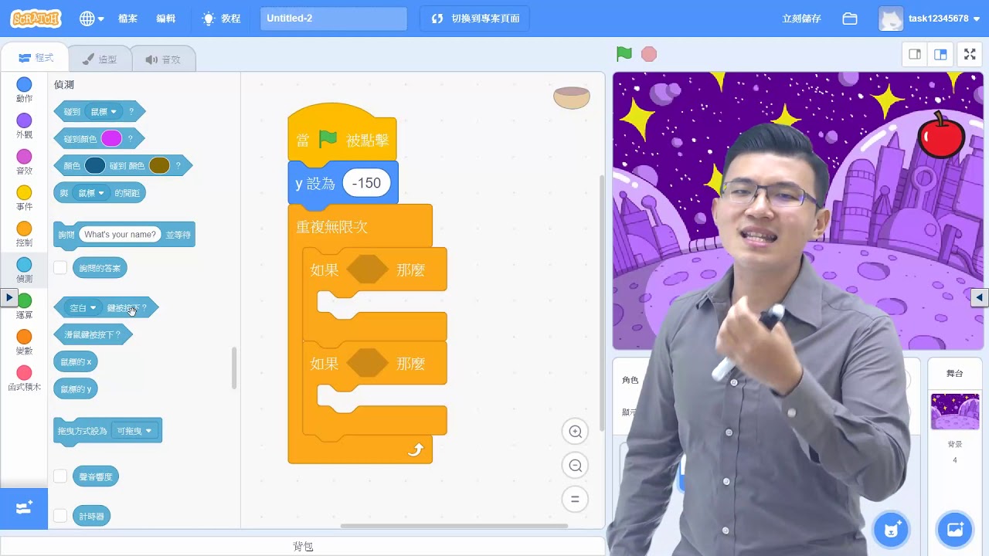989x556 pixels.
Task: Select the 事件 events category
Action: (24, 198)
